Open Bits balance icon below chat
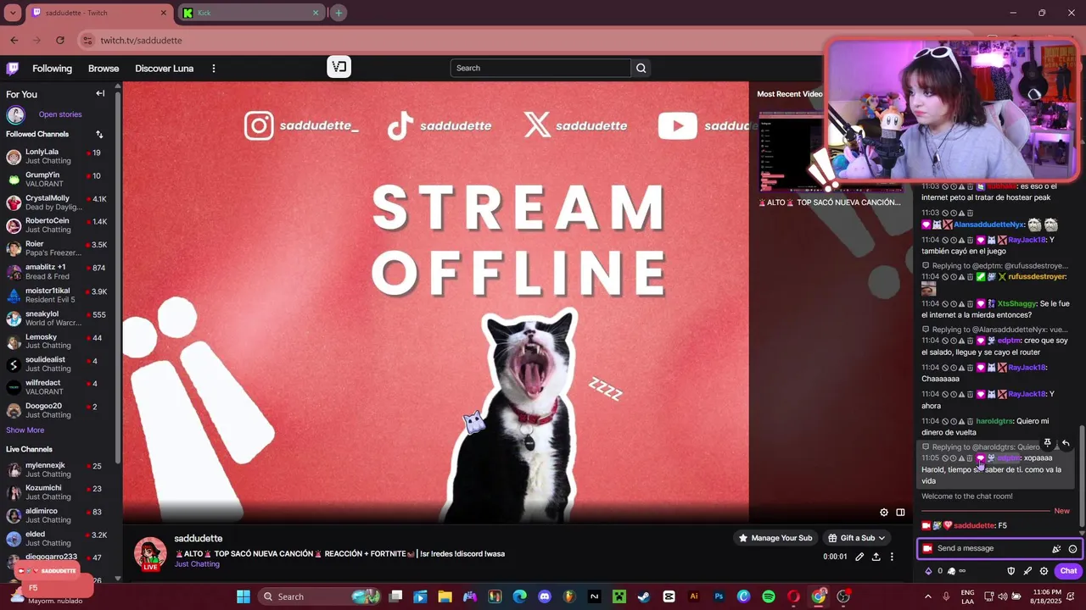The image size is (1086, 610). (x=928, y=571)
